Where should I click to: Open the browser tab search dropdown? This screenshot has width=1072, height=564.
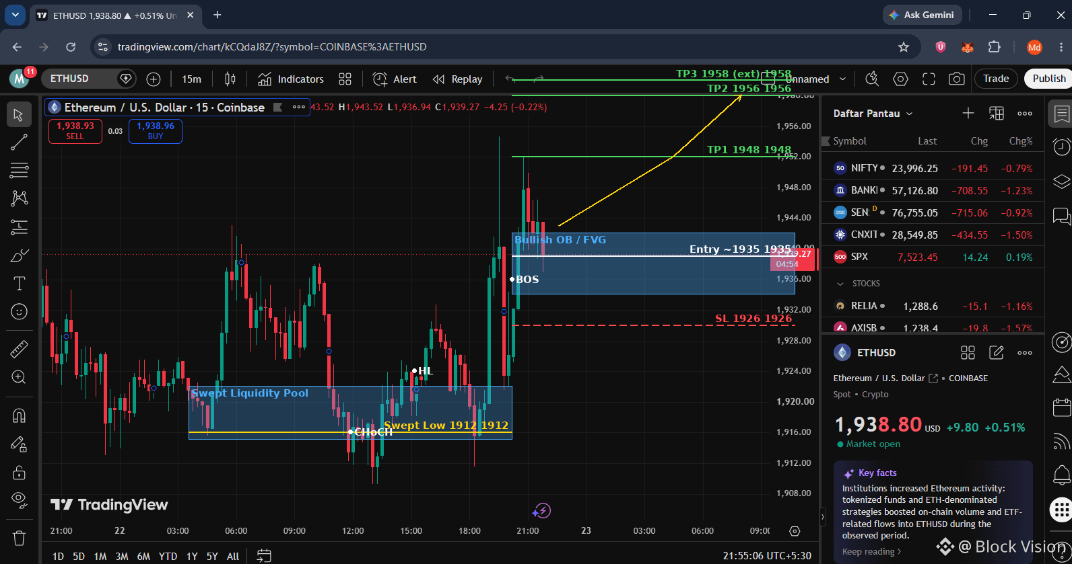15,15
